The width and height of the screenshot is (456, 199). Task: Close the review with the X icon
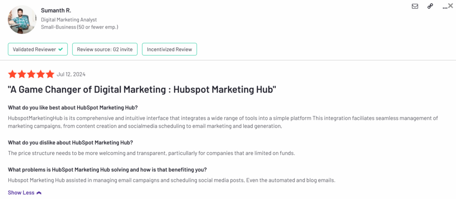click(451, 5)
